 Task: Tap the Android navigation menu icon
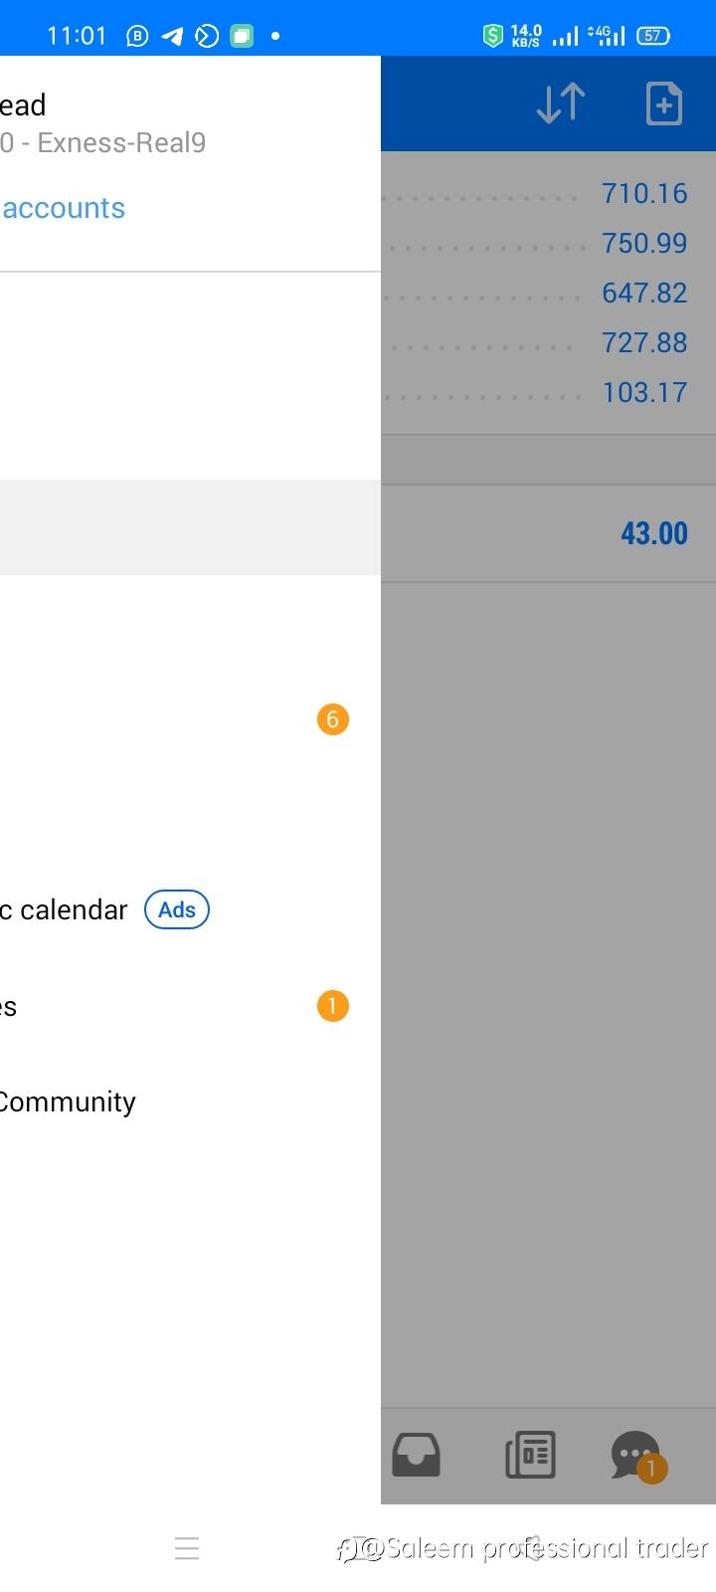click(x=187, y=1548)
